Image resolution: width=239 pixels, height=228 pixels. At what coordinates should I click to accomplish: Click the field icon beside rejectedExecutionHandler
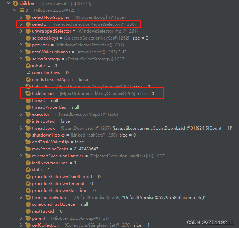(28, 156)
